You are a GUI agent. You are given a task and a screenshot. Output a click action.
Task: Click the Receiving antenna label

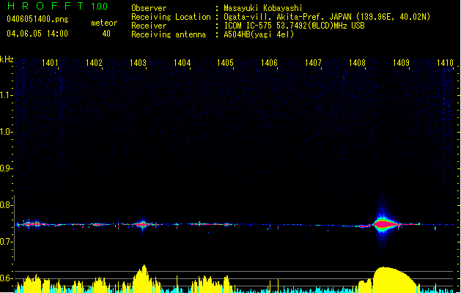169,34
